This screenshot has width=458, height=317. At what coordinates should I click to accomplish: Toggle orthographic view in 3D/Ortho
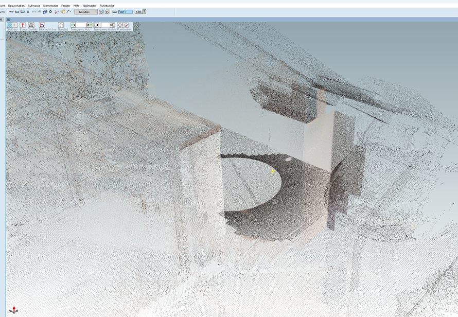click(14, 25)
